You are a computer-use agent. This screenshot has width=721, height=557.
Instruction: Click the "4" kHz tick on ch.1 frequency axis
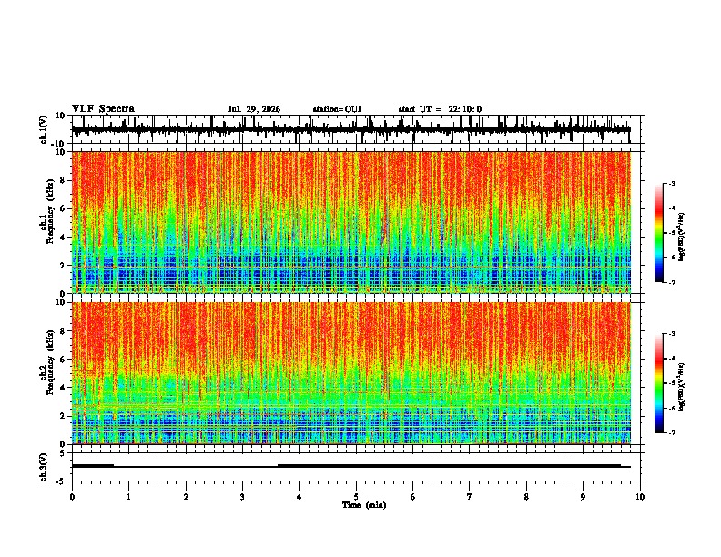[x=63, y=238]
